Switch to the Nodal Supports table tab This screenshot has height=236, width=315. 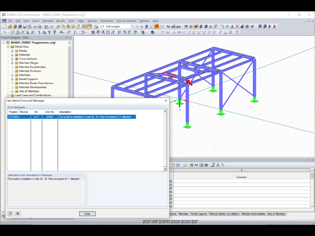199,214
